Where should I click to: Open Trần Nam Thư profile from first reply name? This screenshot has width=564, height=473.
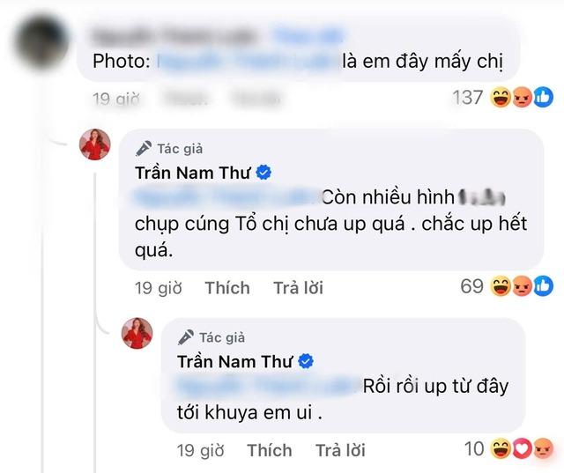[192, 173]
